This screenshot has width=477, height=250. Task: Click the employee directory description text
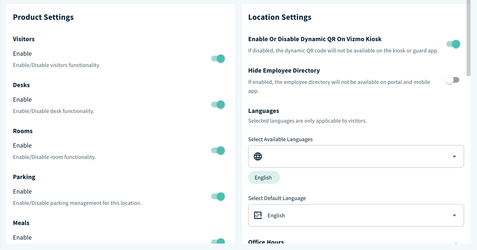point(339,87)
